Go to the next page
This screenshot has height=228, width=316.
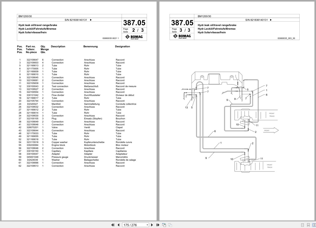click(152, 225)
